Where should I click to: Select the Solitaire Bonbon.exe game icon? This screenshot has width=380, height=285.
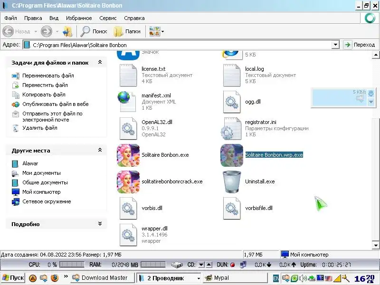[128, 155]
